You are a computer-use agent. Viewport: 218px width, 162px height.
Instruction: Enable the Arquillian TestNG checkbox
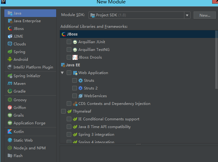pyautogui.click(x=69, y=49)
